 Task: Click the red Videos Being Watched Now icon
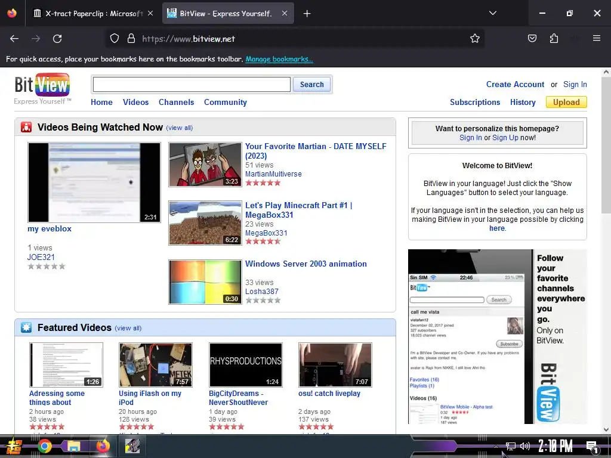pos(26,128)
